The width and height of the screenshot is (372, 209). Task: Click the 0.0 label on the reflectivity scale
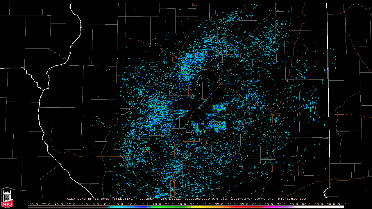(107, 204)
